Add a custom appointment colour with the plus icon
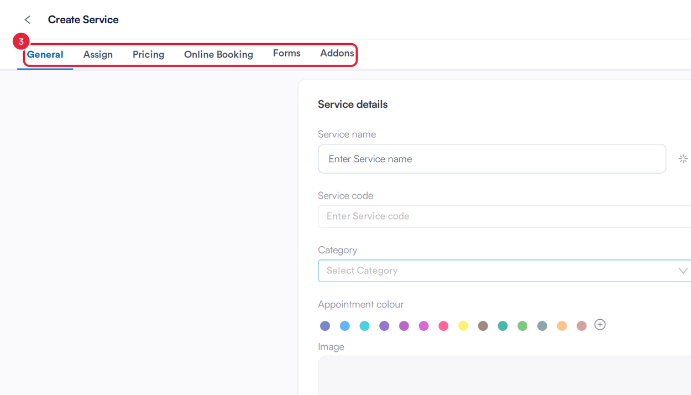The image size is (691, 395). click(x=600, y=325)
